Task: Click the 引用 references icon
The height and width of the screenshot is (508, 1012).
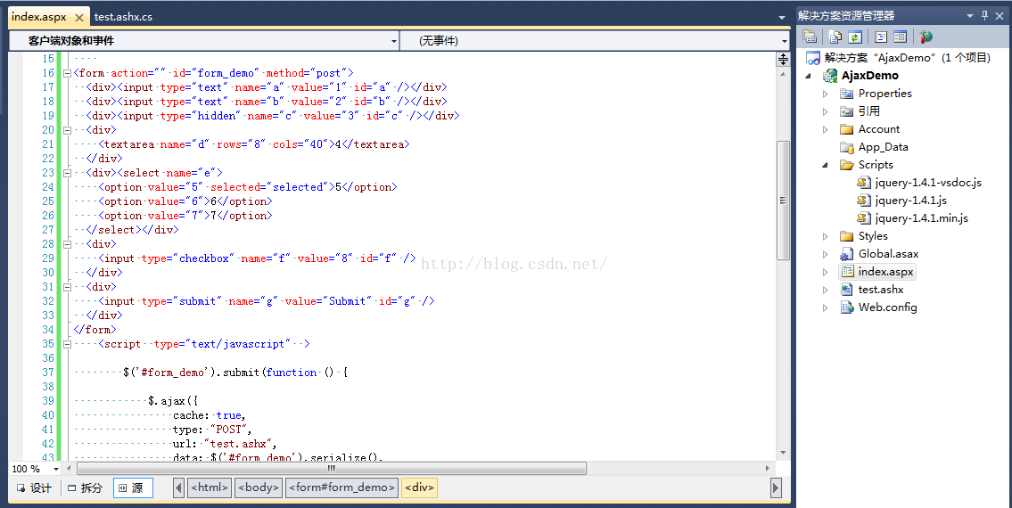Action: point(847,111)
